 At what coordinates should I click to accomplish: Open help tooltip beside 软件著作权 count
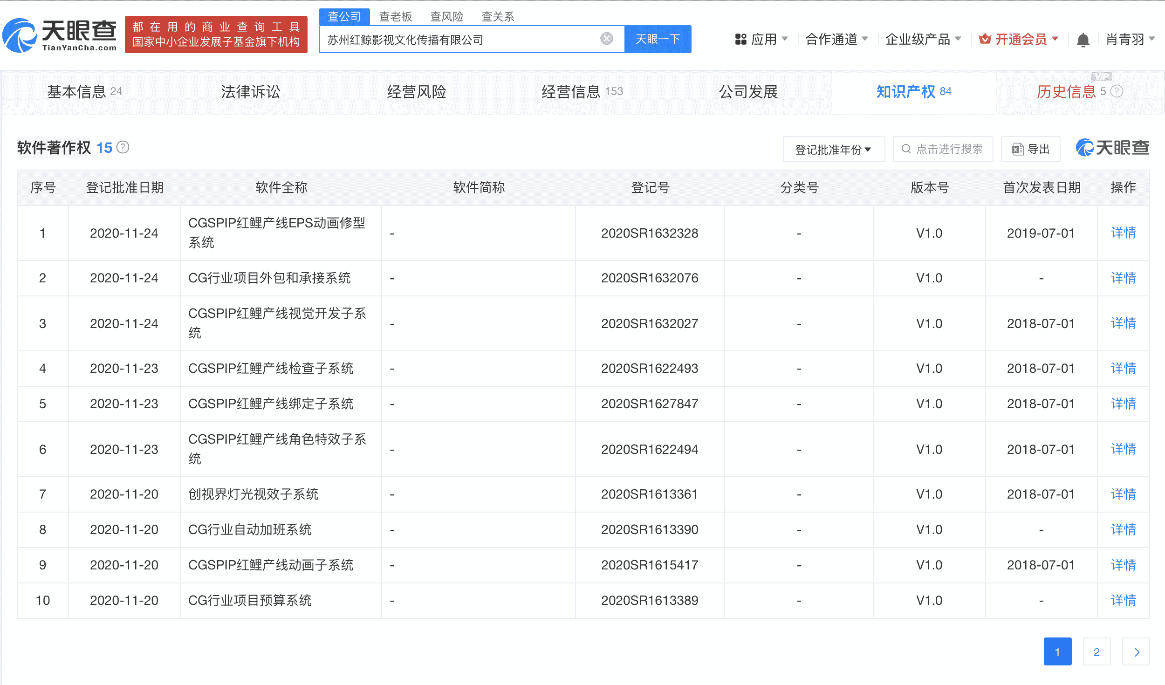tap(122, 147)
